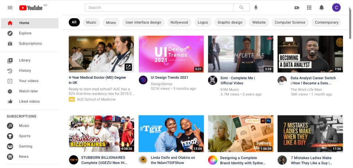Open the DesignSense channel avatar

143,80
